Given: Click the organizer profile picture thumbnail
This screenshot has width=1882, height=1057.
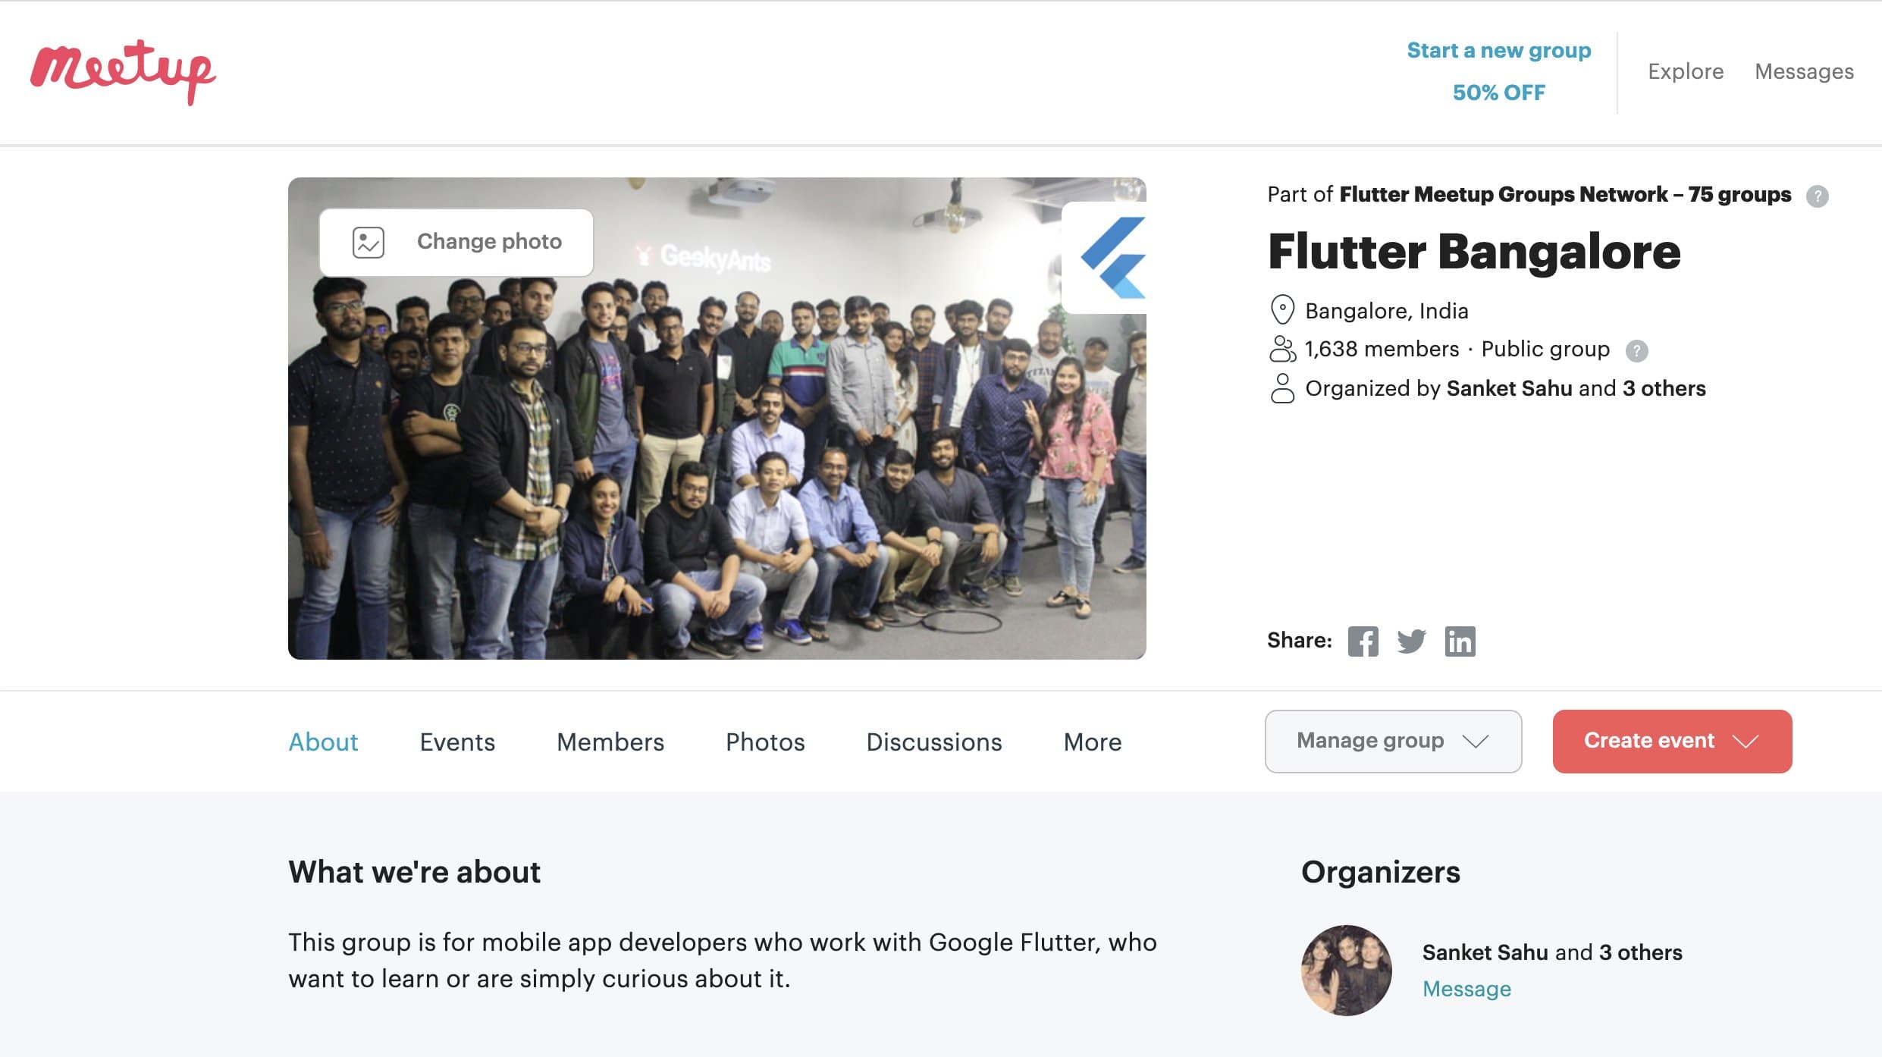Looking at the screenshot, I should pos(1346,970).
